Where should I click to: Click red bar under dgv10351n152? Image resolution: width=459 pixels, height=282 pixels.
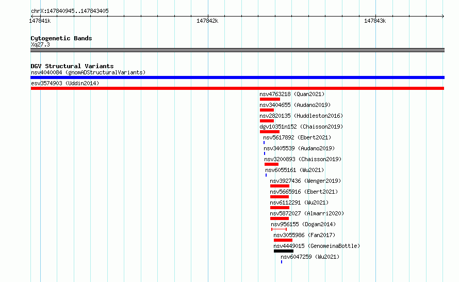coord(270,132)
